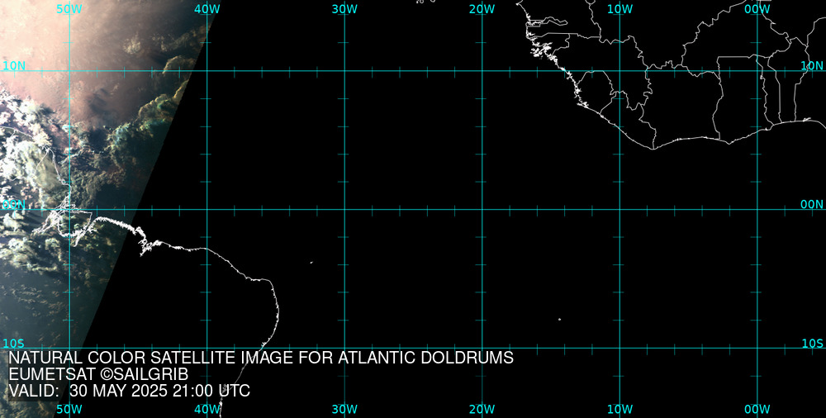Click the '10W' longitude label on the top edge
Screen dimensions: 826x418
pos(619,9)
